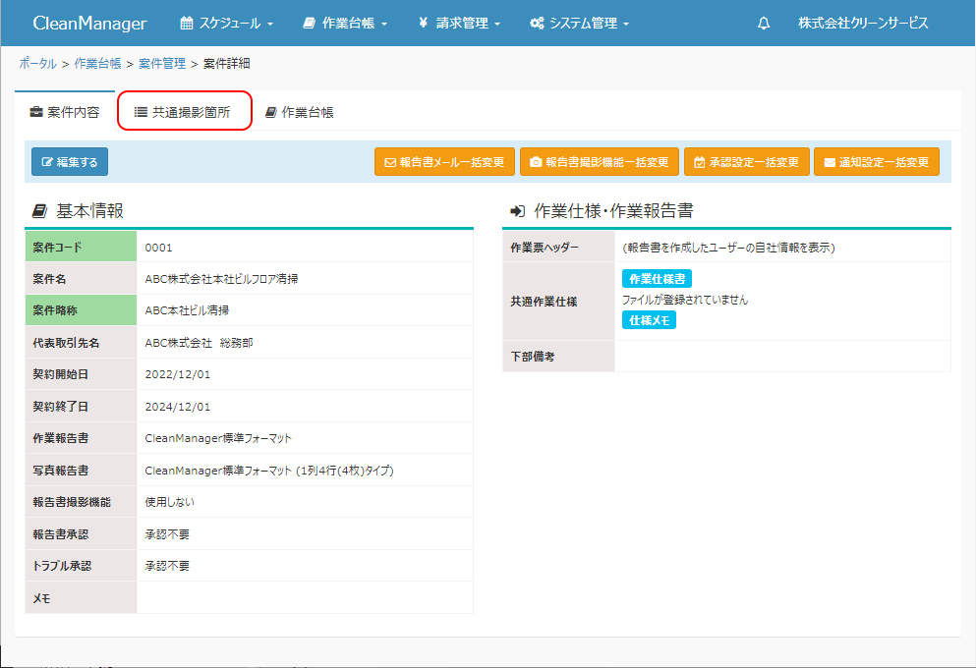Viewport: 976px width, 668px height.
Task: Open the 作業台帳 tab
Action: point(300,112)
